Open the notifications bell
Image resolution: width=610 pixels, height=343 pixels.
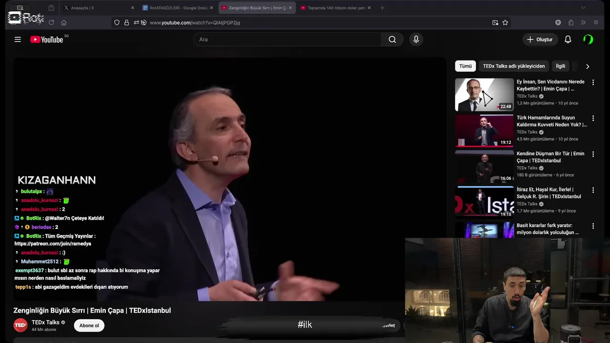tap(568, 40)
